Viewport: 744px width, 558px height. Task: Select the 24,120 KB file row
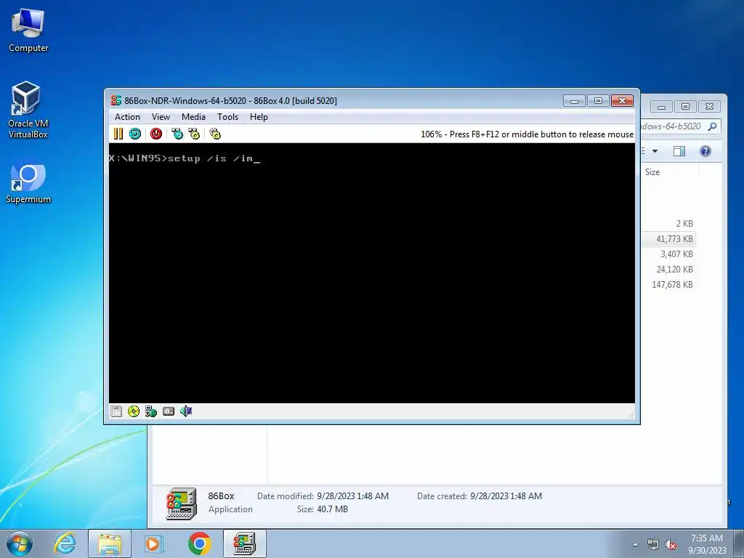click(x=668, y=269)
